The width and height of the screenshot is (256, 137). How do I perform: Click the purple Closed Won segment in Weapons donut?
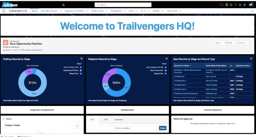click(x=108, y=74)
